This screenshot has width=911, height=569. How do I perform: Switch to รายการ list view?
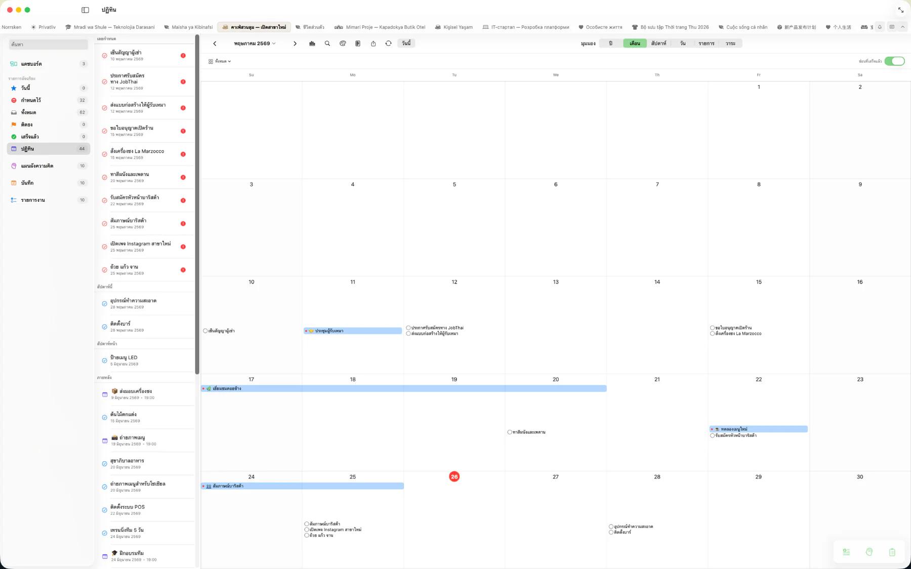click(x=707, y=43)
